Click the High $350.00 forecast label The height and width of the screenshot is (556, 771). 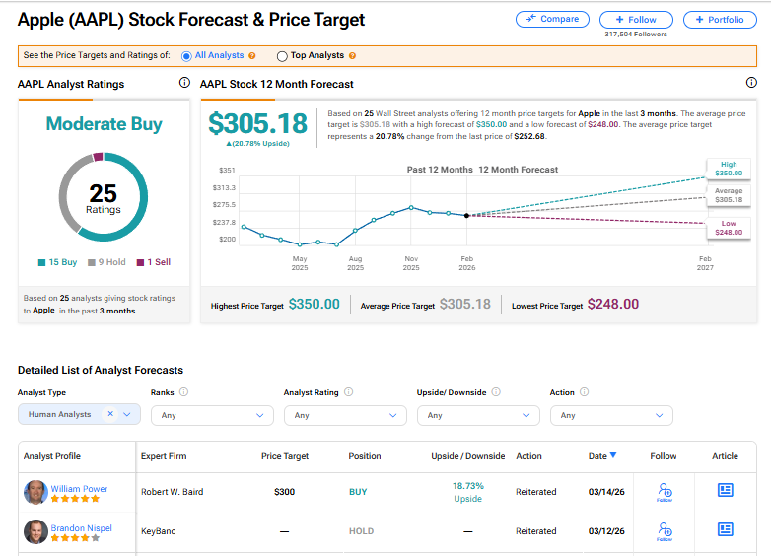point(726,169)
